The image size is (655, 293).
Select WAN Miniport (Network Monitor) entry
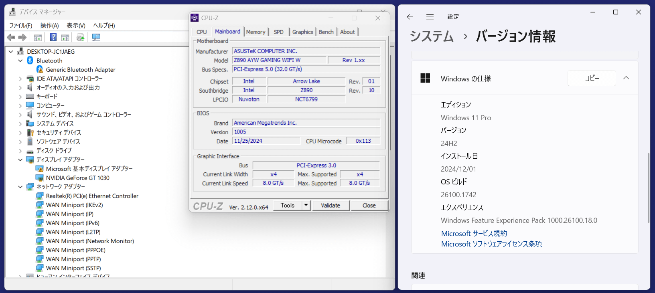(90, 241)
